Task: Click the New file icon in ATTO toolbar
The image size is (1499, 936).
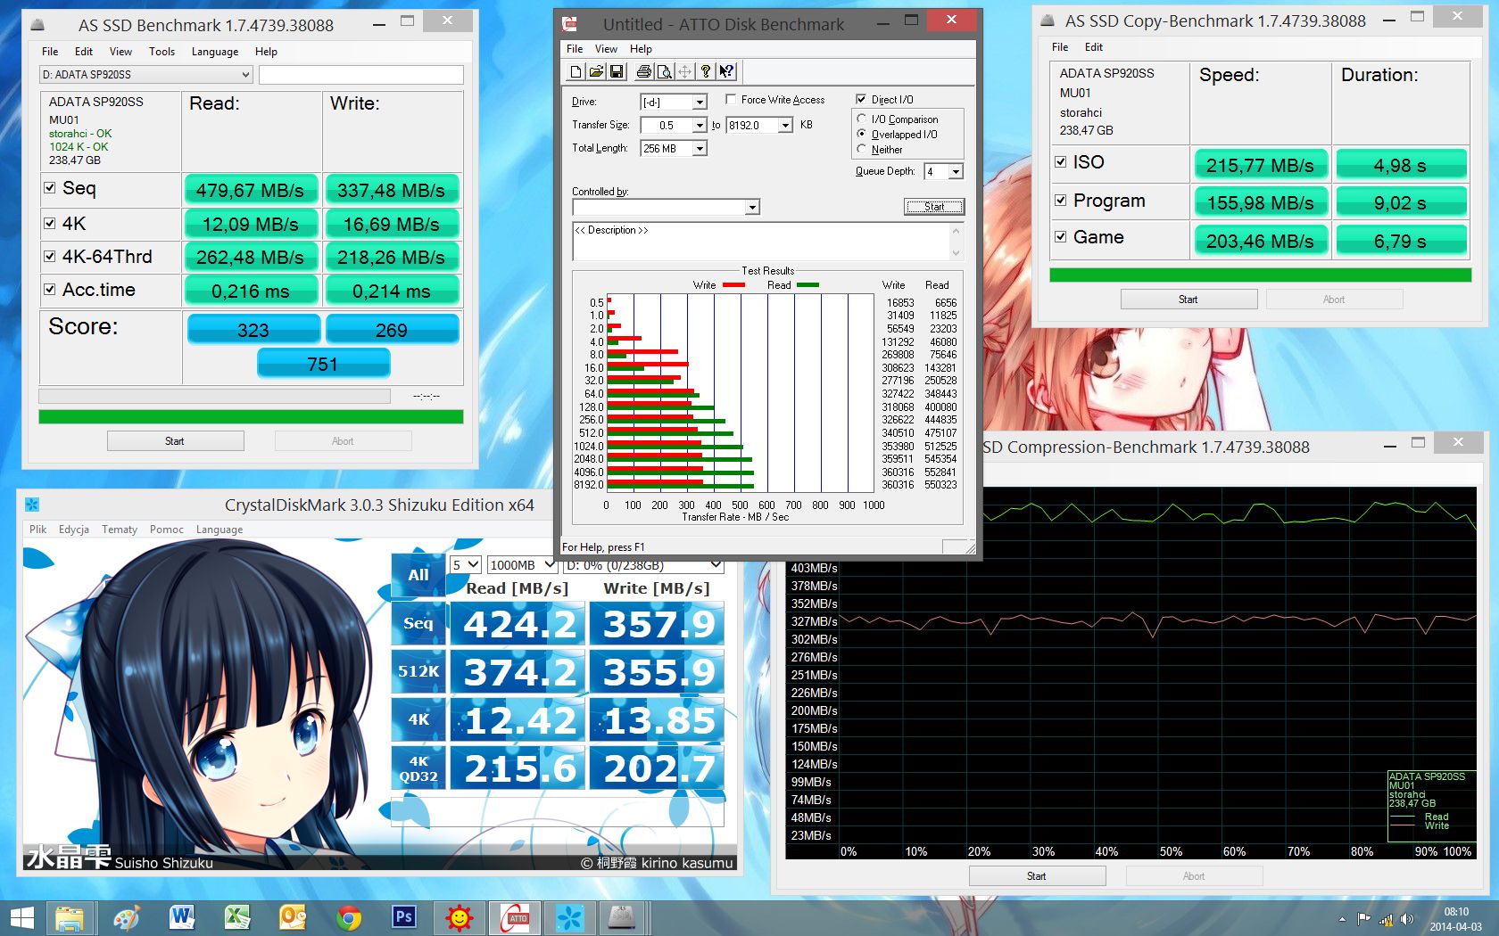Action: 576,71
